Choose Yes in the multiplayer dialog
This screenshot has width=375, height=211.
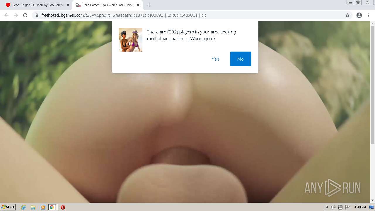click(215, 59)
